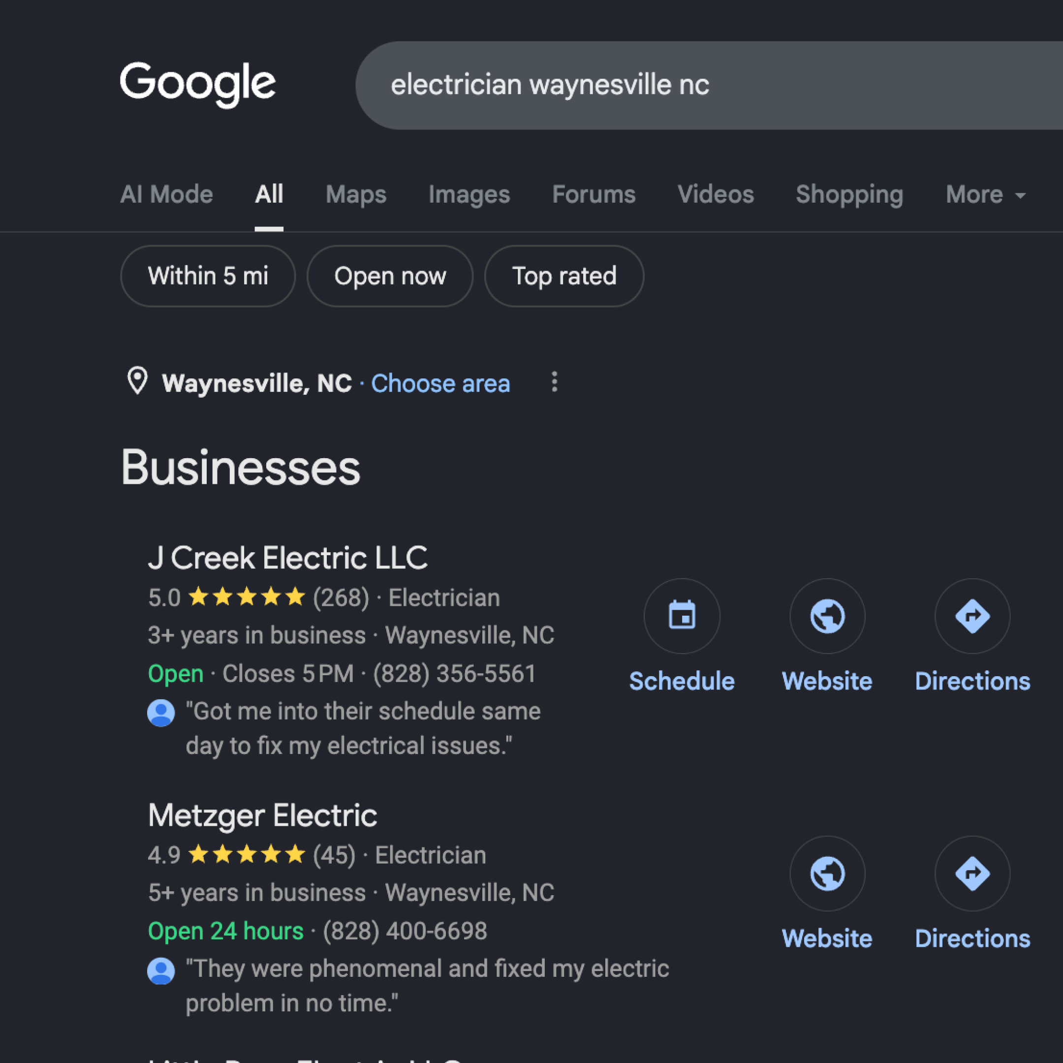The image size is (1063, 1063).
Task: Click the location pin icon
Action: click(x=138, y=381)
